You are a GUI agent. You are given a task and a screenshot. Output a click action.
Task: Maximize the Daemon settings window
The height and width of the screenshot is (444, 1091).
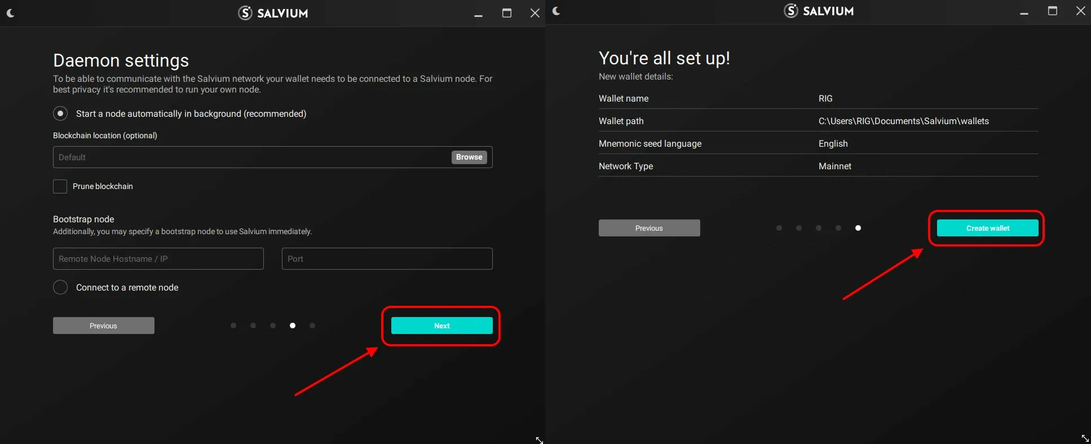click(x=506, y=13)
